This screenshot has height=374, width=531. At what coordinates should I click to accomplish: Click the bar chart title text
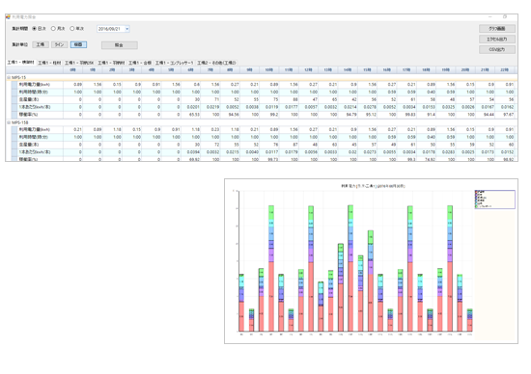coord(373,186)
